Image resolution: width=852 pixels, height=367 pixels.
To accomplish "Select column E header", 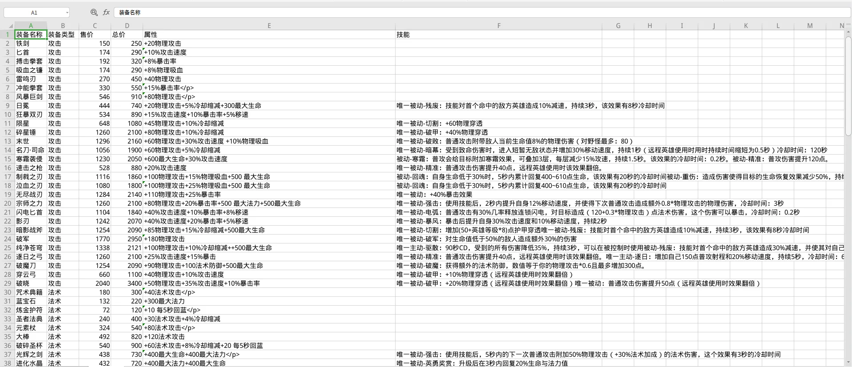I will point(269,26).
